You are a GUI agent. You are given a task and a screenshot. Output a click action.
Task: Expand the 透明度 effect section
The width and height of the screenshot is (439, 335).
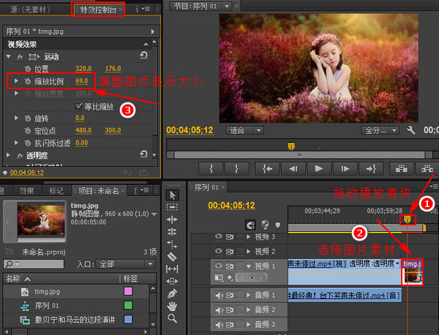10,155
